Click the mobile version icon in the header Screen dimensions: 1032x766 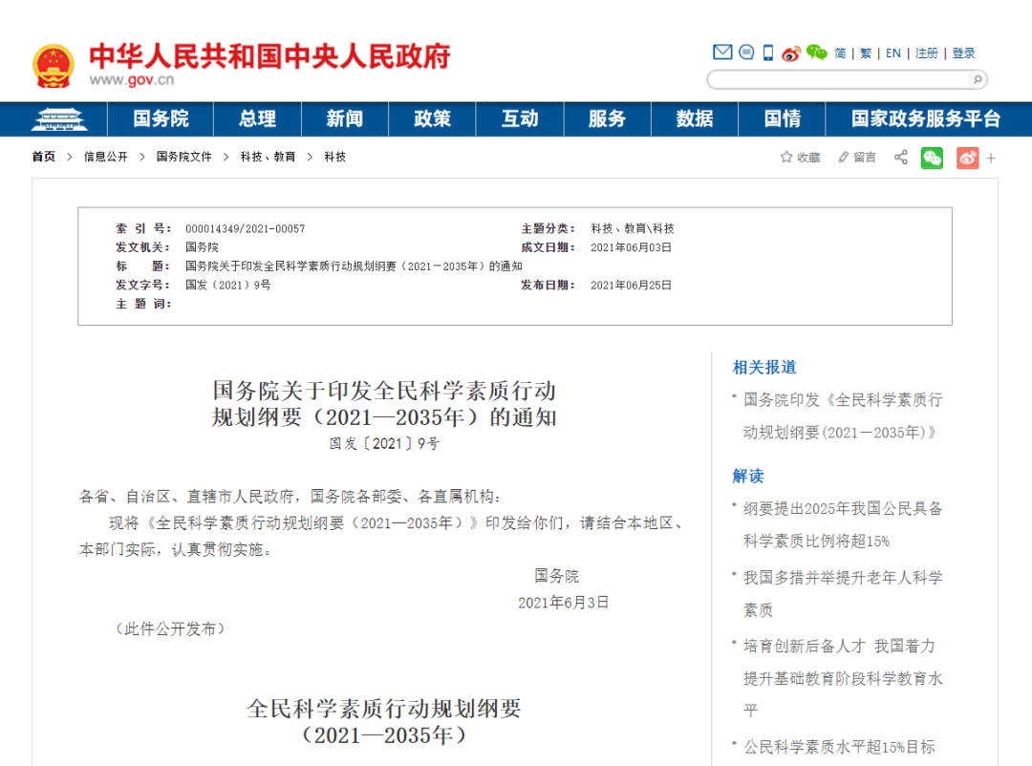tap(767, 53)
